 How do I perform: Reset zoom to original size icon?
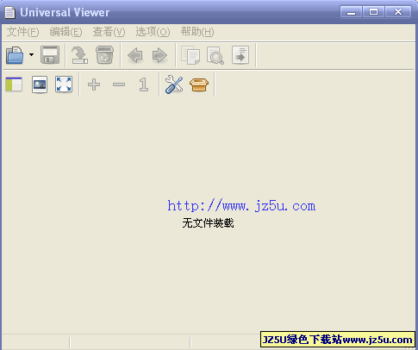coord(144,84)
